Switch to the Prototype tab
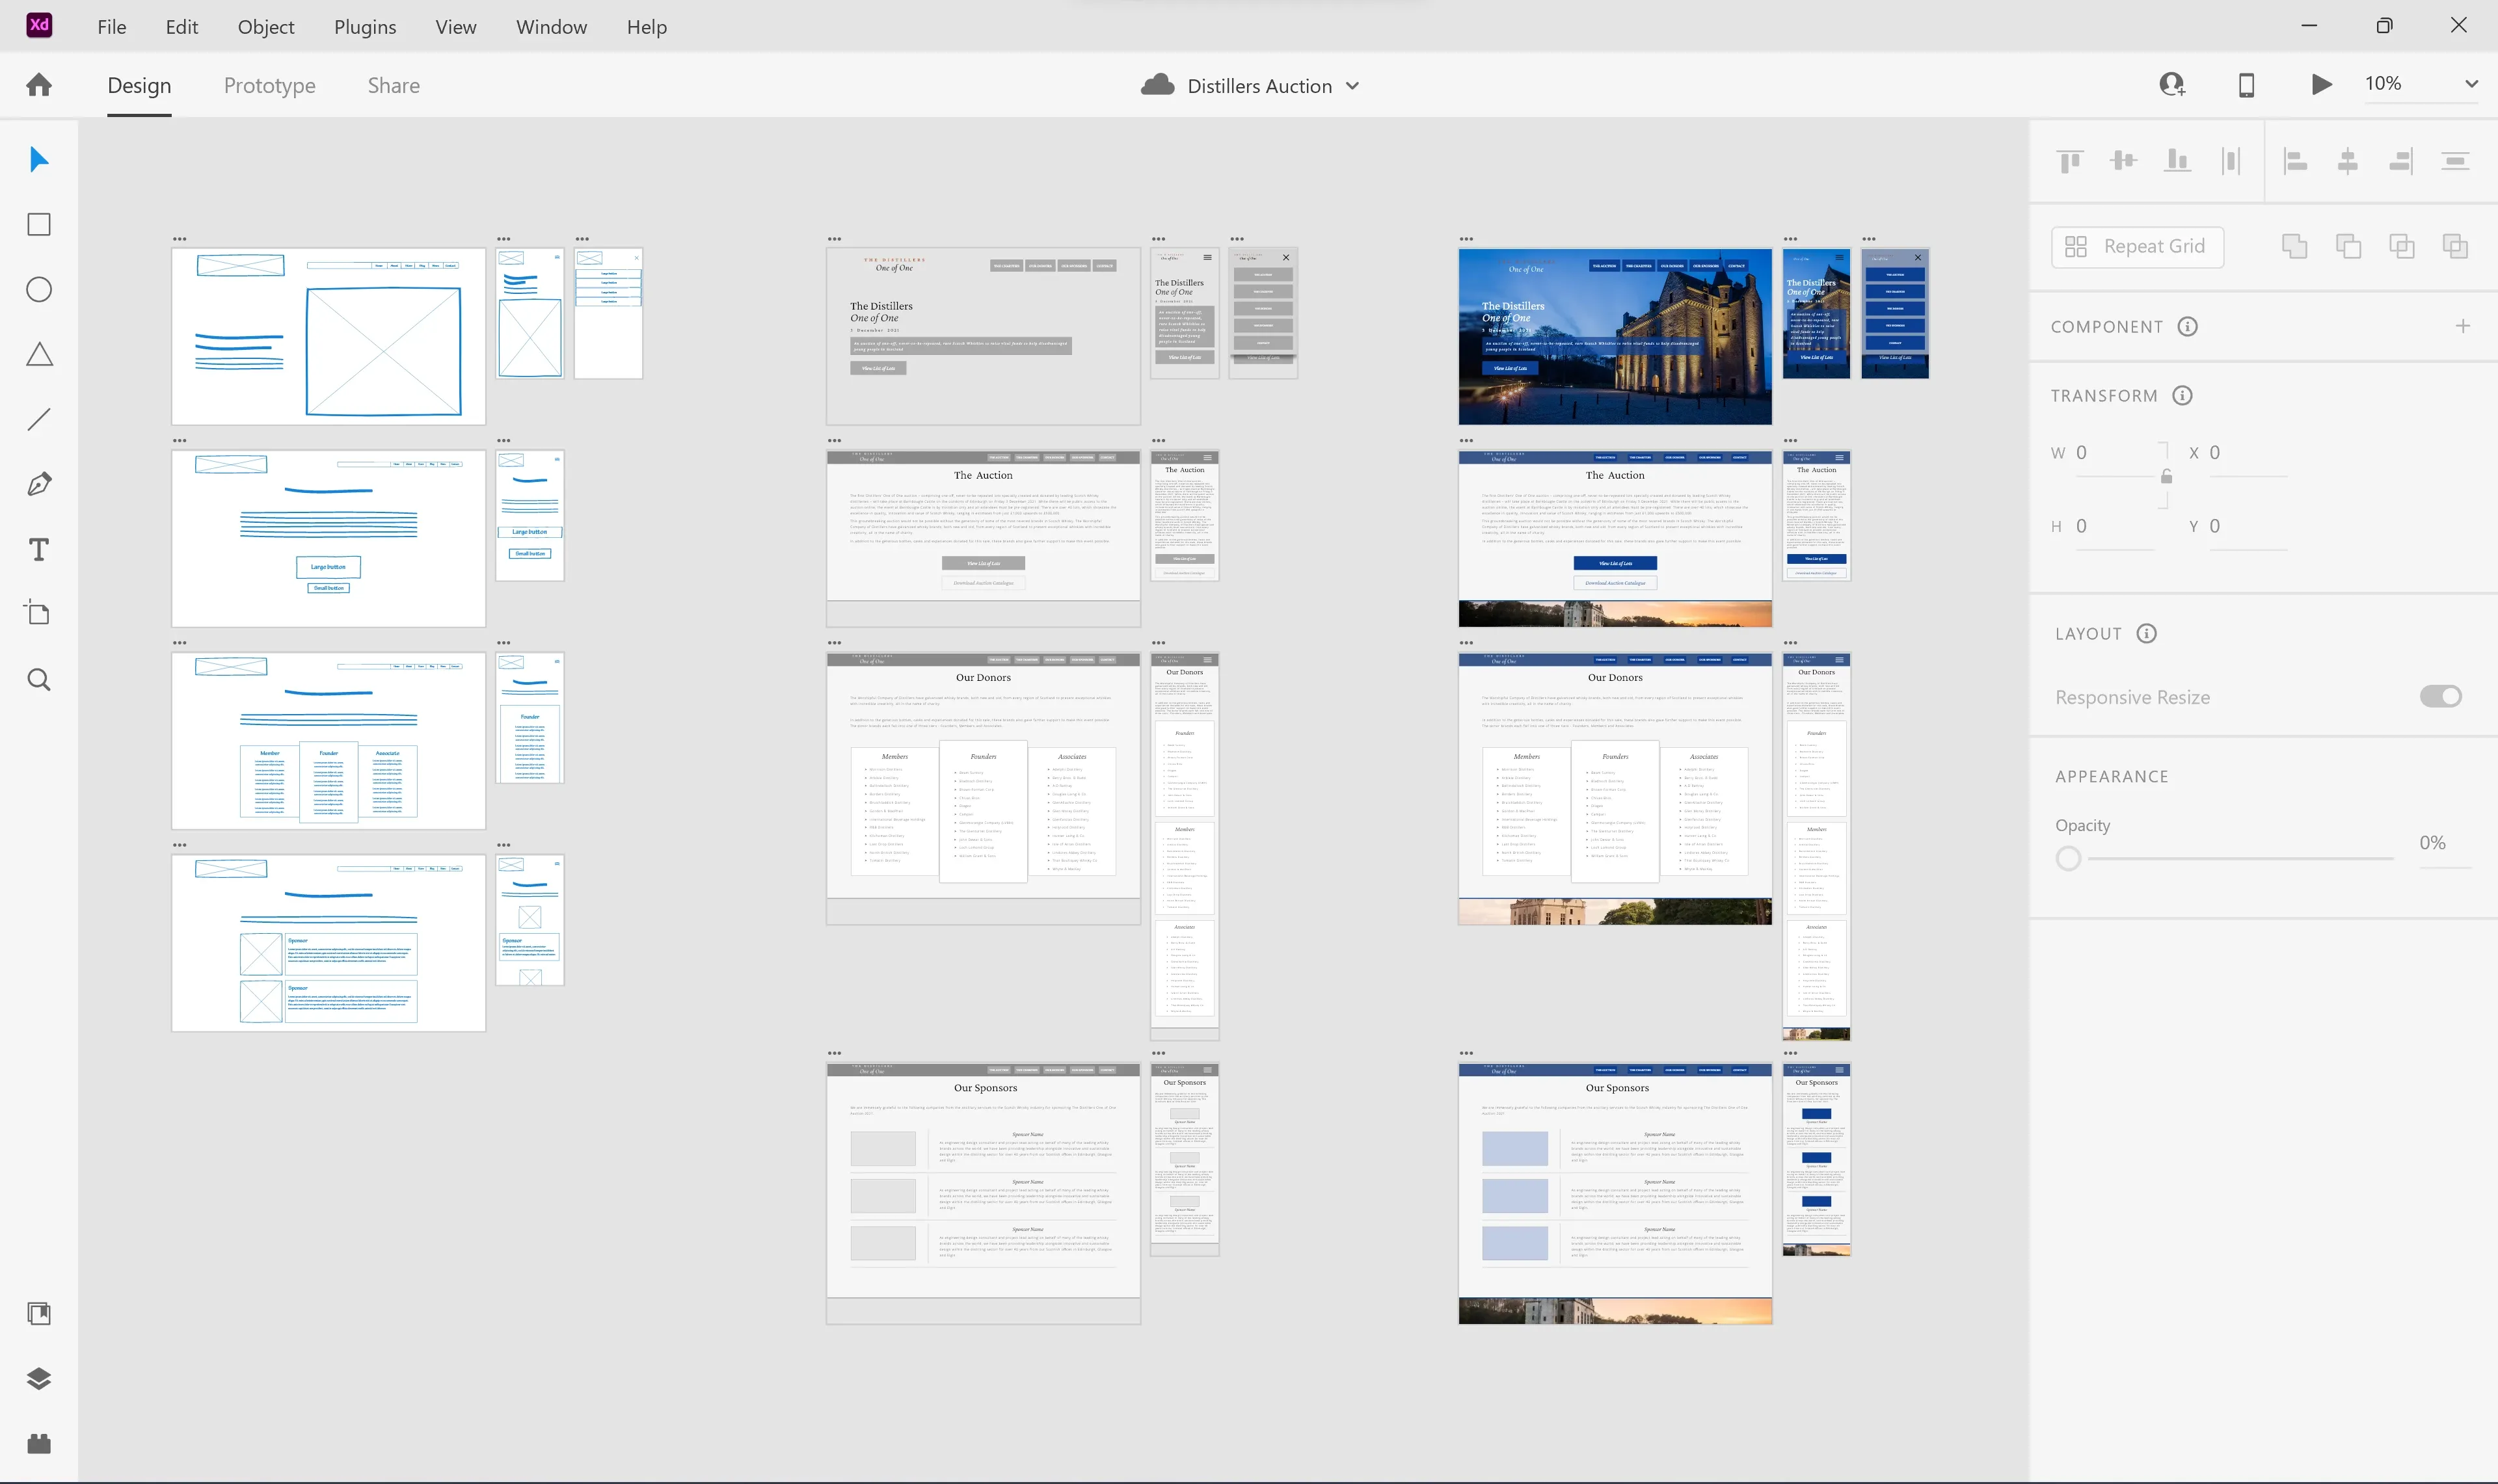The height and width of the screenshot is (1484, 2498). tap(269, 86)
